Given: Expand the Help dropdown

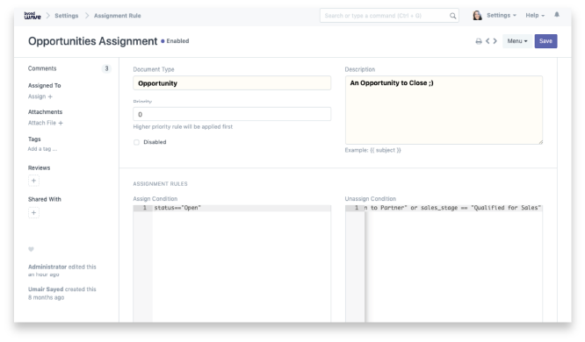Looking at the screenshot, I should coord(535,15).
